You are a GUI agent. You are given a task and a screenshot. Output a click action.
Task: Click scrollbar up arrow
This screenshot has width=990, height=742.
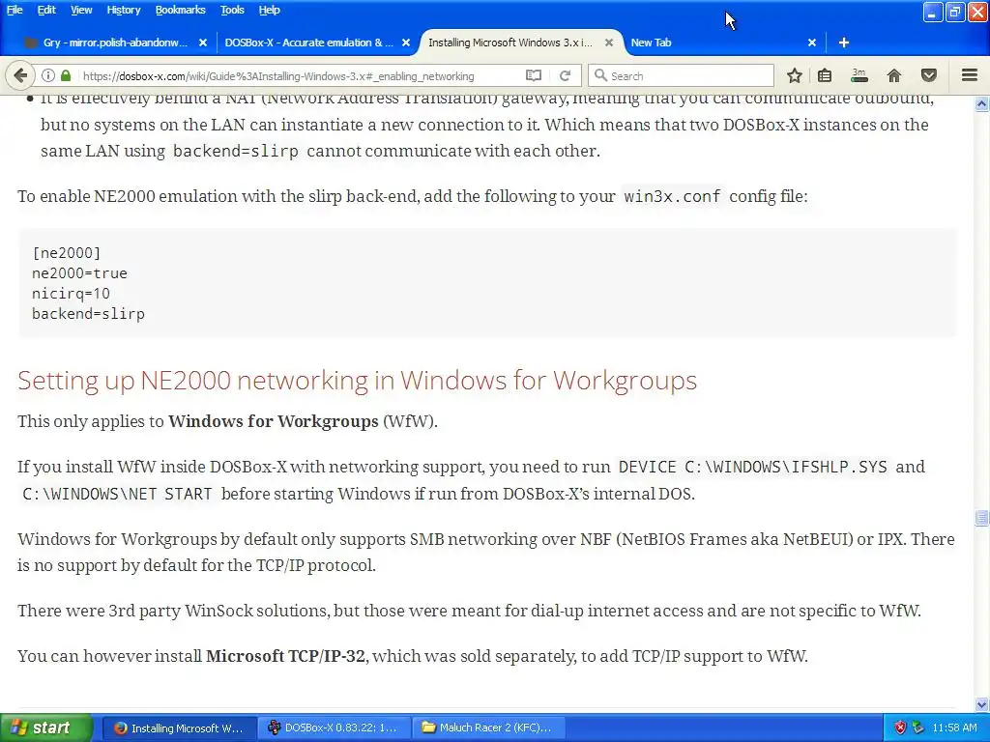[982, 103]
